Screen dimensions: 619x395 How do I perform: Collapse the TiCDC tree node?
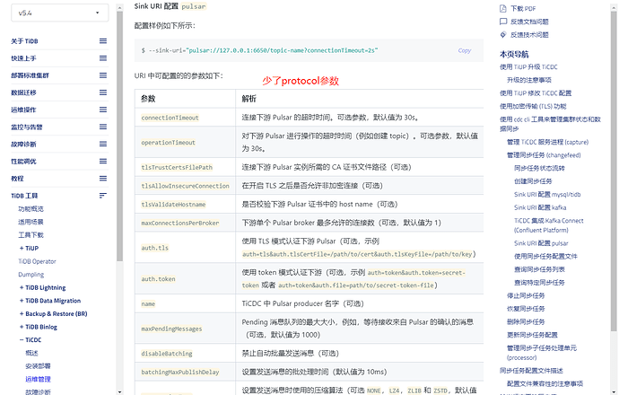(22, 340)
